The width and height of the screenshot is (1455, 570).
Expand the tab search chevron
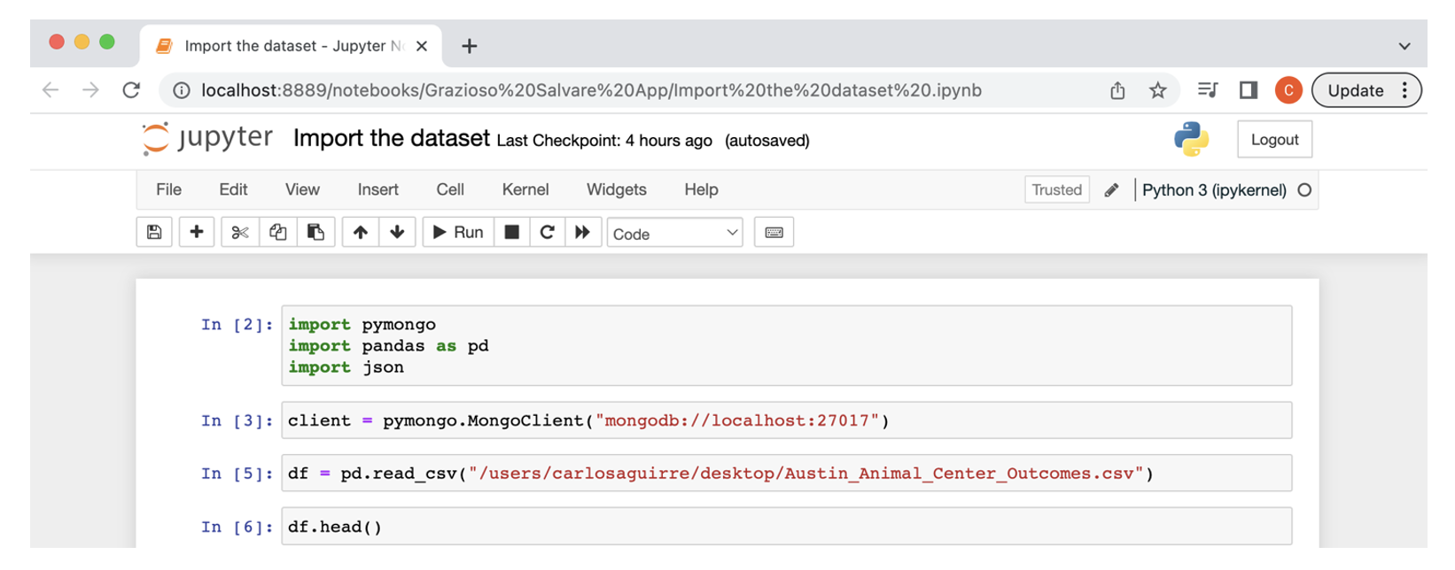pos(1404,46)
